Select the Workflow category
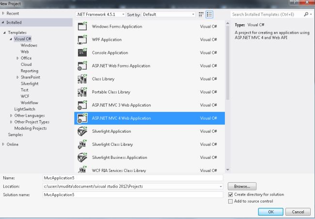 [30, 103]
